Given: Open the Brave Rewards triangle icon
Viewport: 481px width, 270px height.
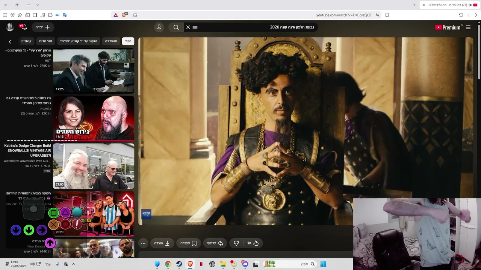Looking at the screenshot, I should click(x=115, y=15).
